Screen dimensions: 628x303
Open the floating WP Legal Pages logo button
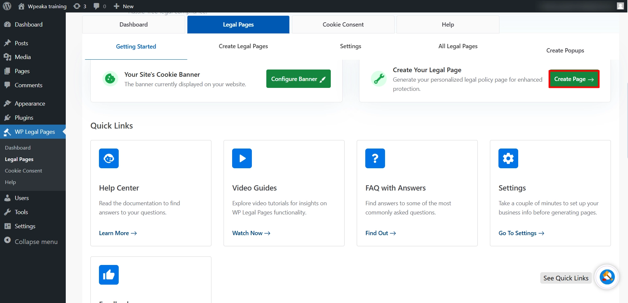coord(607,277)
